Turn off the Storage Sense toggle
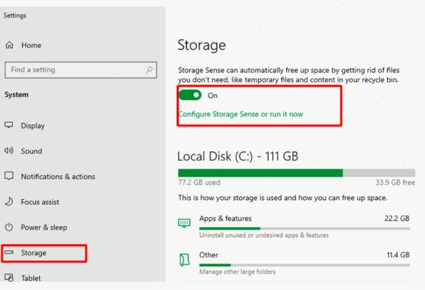Screen dimensions: 425x290 coord(190,95)
